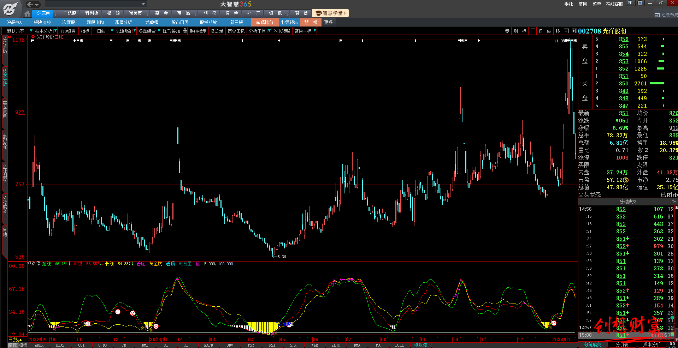The height and width of the screenshot is (348, 678).
Task: Select the KDJ indicator
Action: tap(187, 345)
